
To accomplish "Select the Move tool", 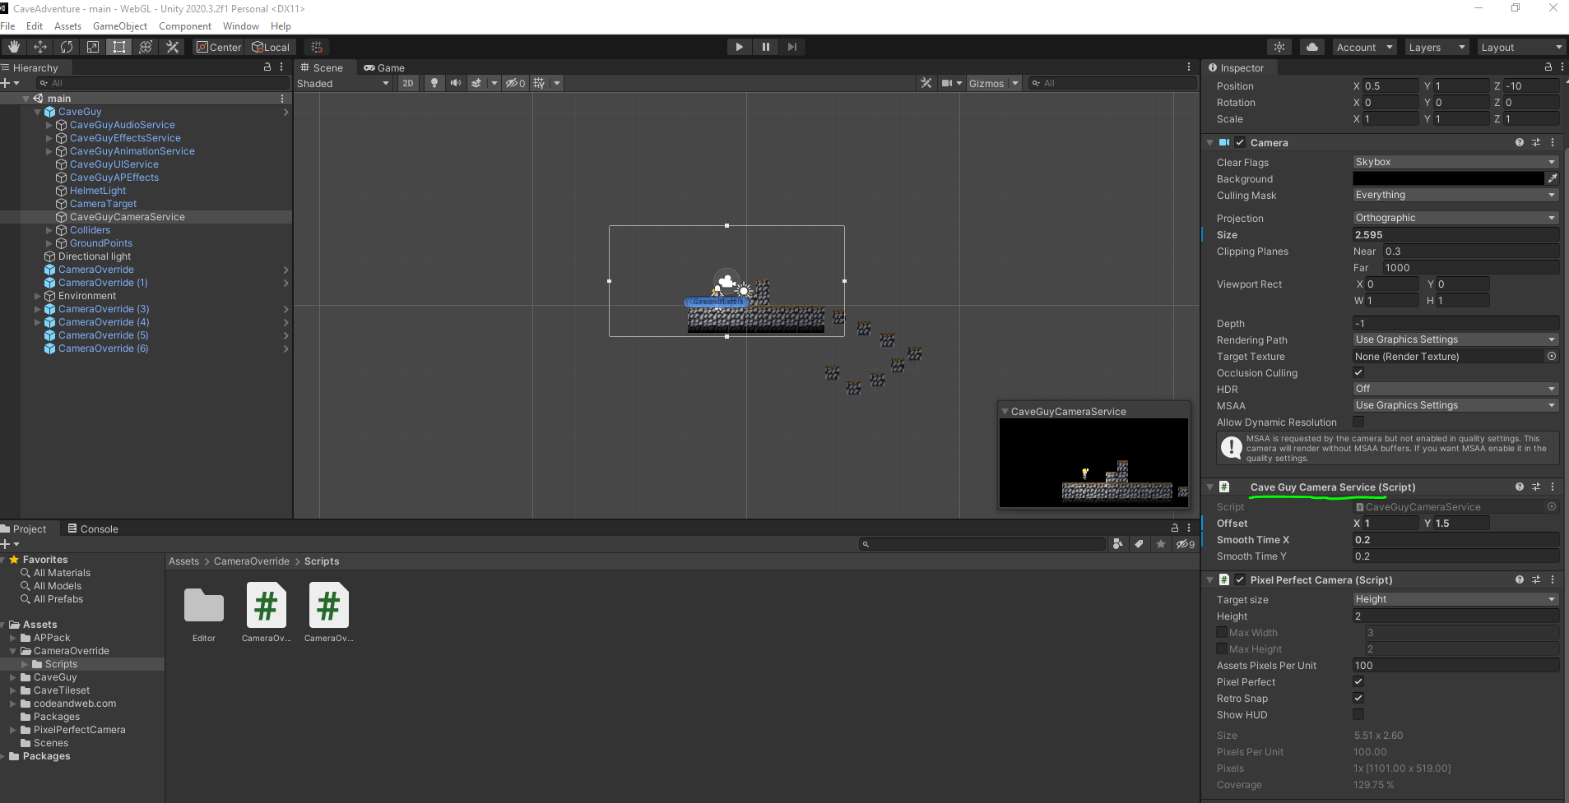I will [x=39, y=47].
